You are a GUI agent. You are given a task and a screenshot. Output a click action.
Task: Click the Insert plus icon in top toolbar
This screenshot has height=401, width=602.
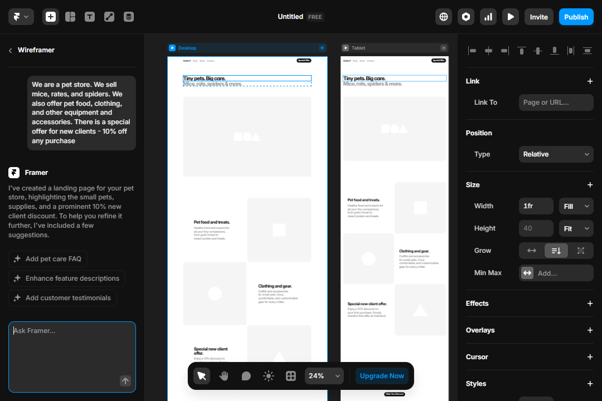tap(51, 17)
